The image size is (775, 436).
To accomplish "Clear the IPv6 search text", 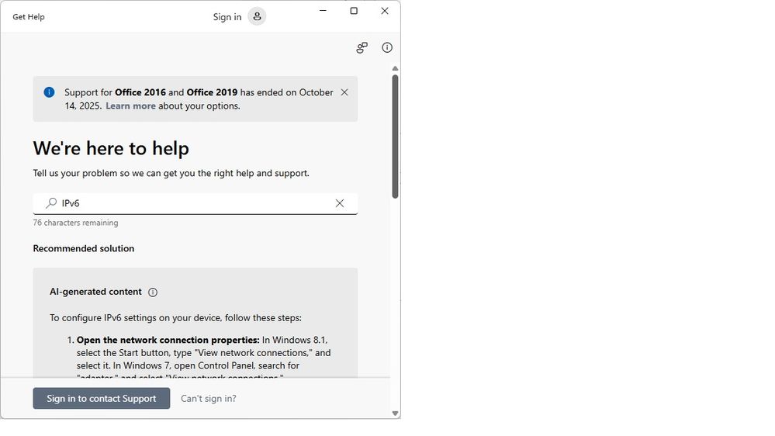I will [339, 203].
